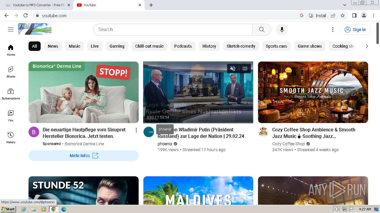Share this page icon in address bar
This screenshot has height=213, width=380.
tap(333, 15)
